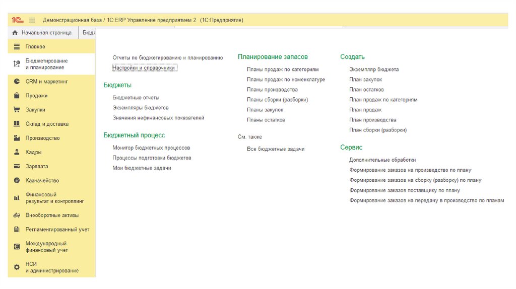Open the Производство section
Viewport: 516px width, 289px height.
coord(51,138)
